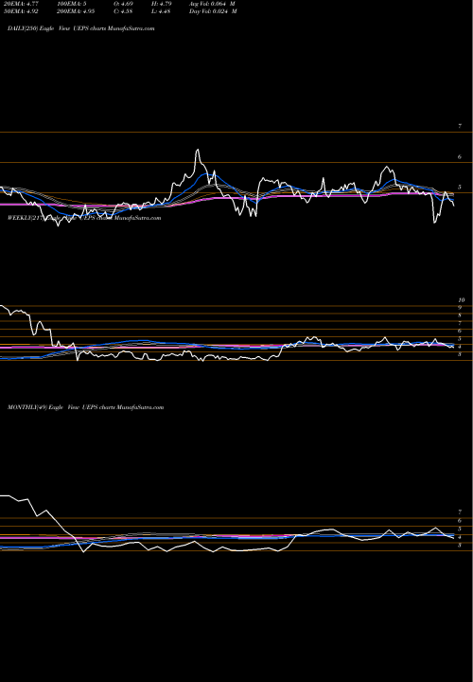
Task: Click the 200EMA: 4.95 value
Action: point(75,11)
